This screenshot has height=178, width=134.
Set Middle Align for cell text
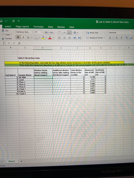(x=65, y=33)
